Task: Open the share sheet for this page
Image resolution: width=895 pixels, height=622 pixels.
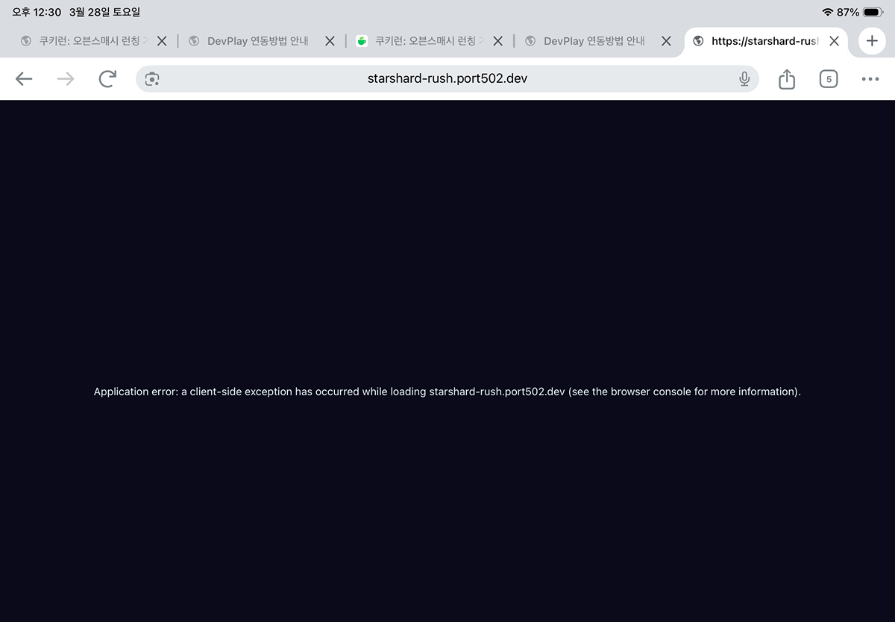Action: (787, 79)
